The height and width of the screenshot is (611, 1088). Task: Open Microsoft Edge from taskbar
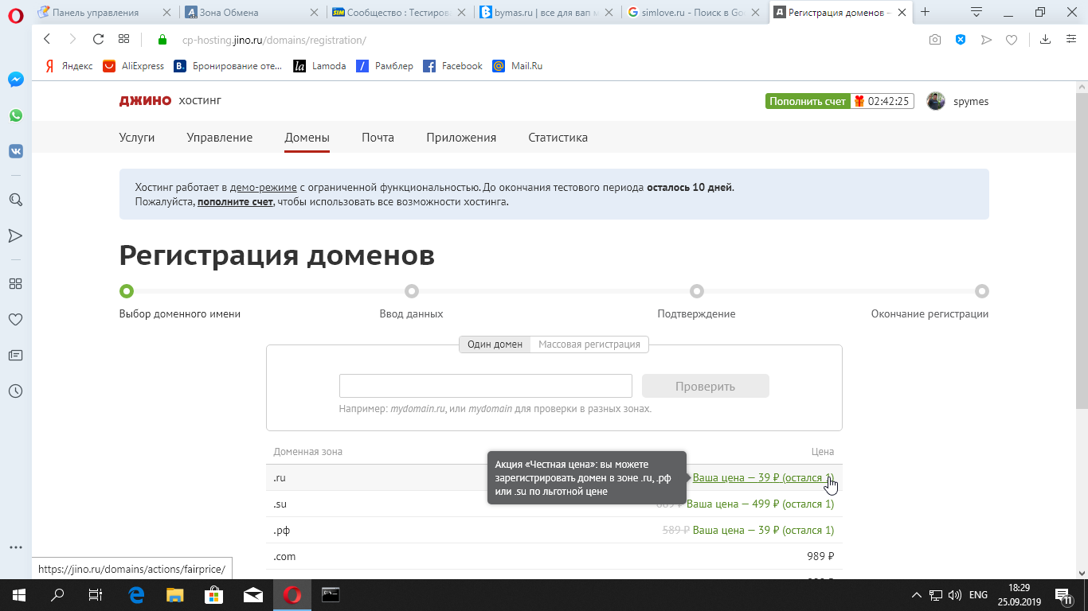136,595
